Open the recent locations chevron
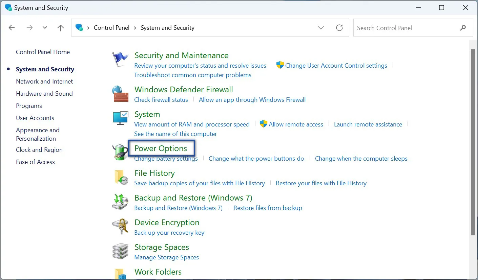 tap(45, 28)
